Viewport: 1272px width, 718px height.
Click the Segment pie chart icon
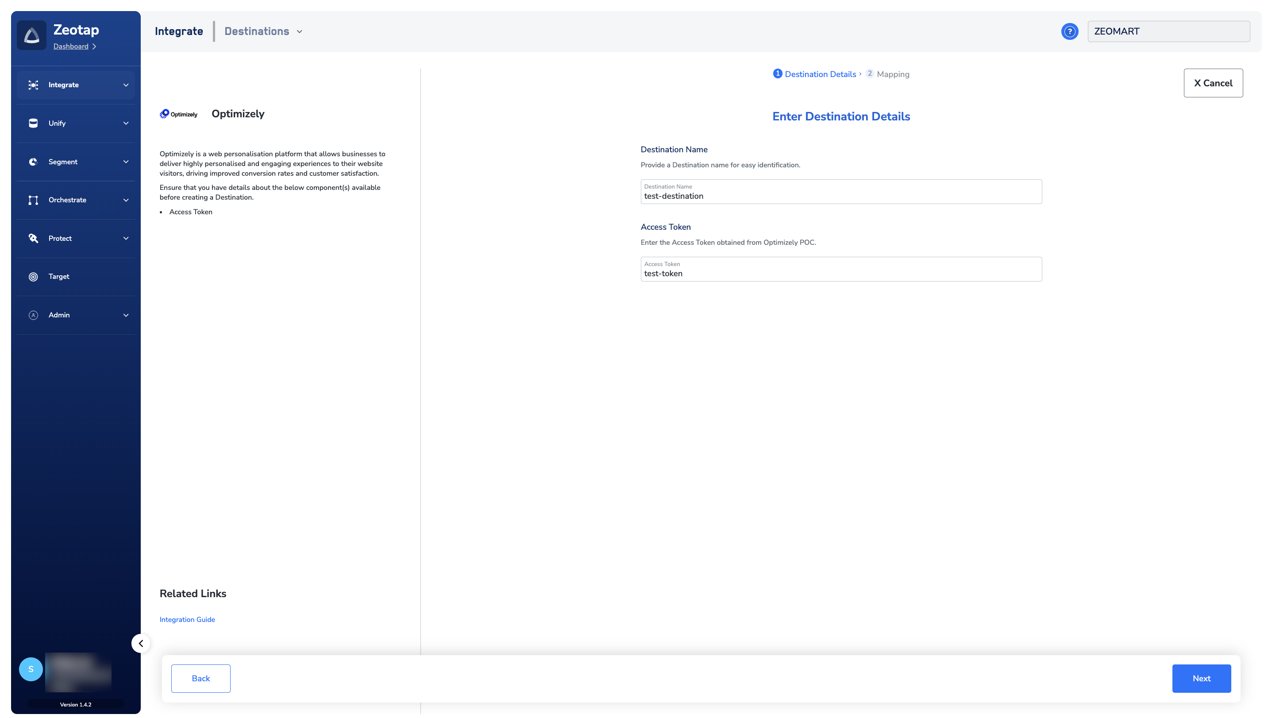tap(33, 162)
